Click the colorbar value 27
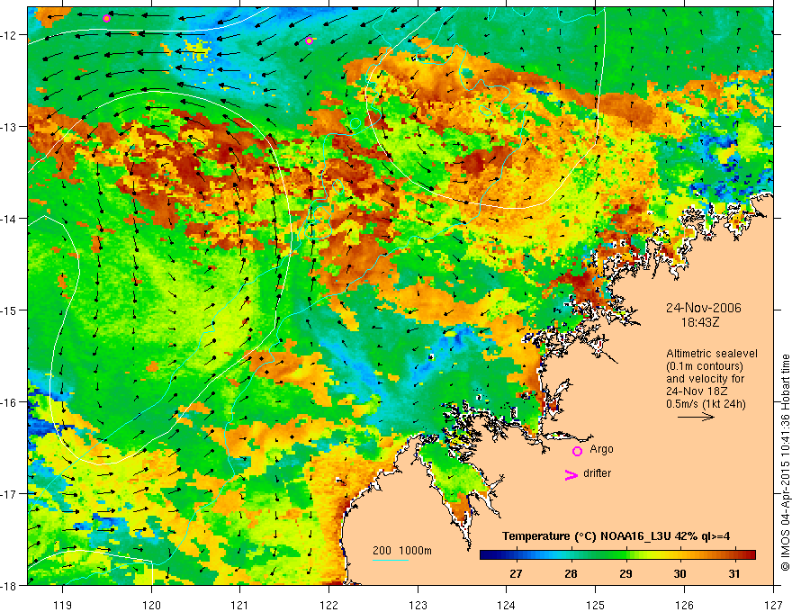Viewport: 792px width, 612px height. (516, 573)
